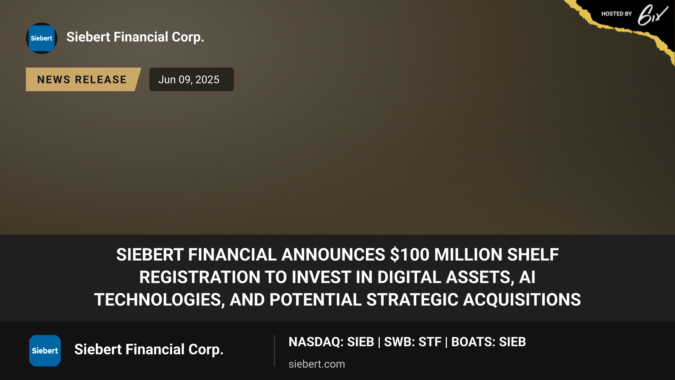
Task: Click the year 2025 in the date badge
Action: coord(207,80)
